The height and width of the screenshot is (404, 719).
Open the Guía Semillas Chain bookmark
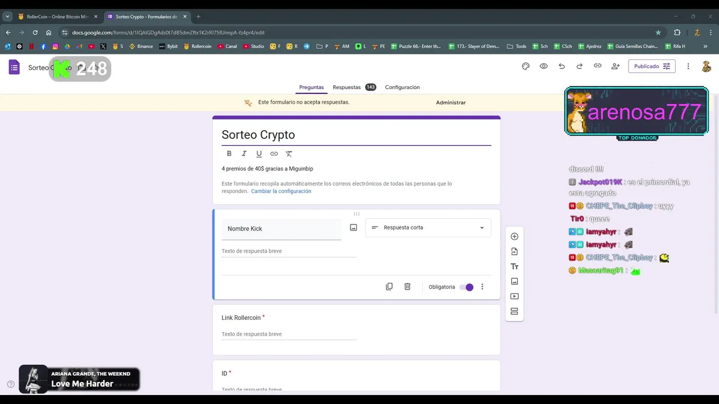[x=632, y=47]
